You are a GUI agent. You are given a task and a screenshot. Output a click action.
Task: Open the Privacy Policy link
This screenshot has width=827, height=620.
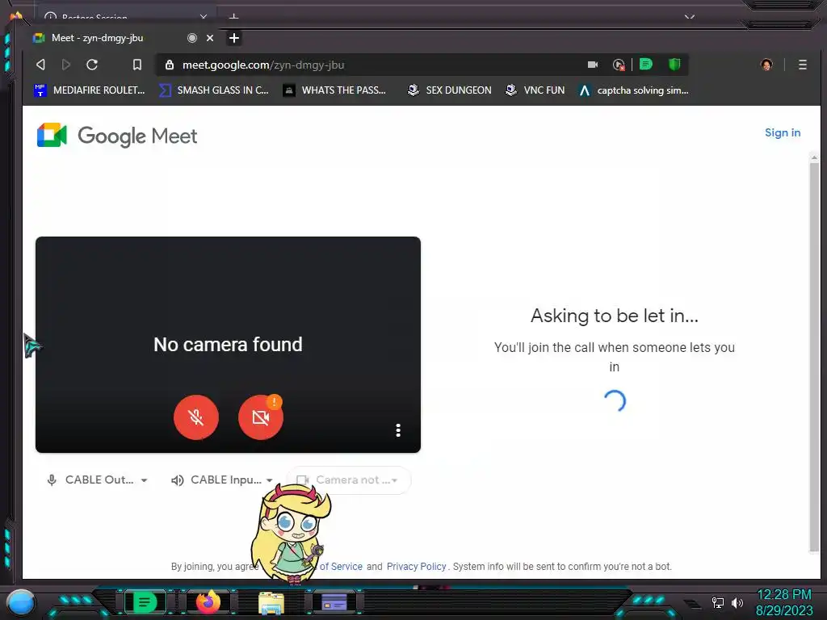click(x=416, y=566)
